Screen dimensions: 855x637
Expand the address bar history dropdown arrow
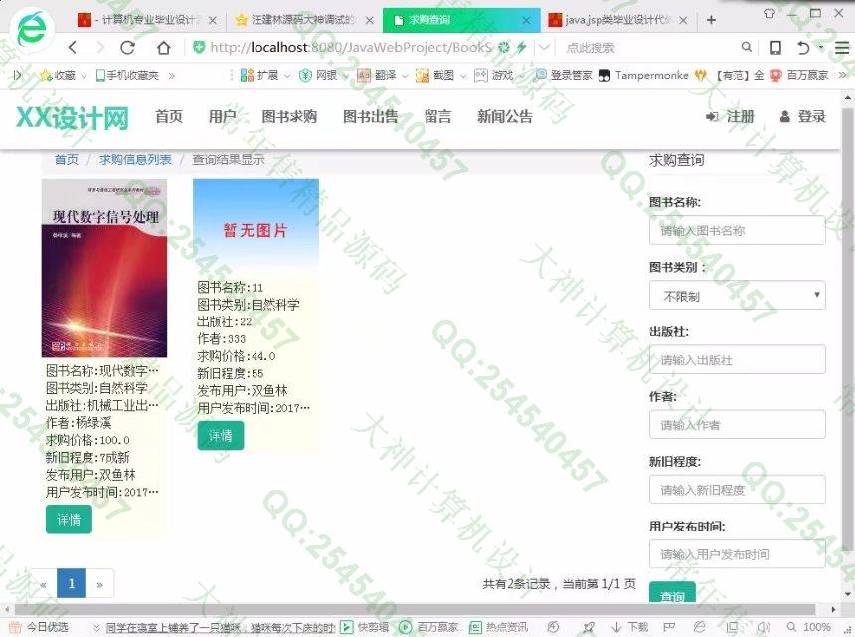pyautogui.click(x=544, y=48)
